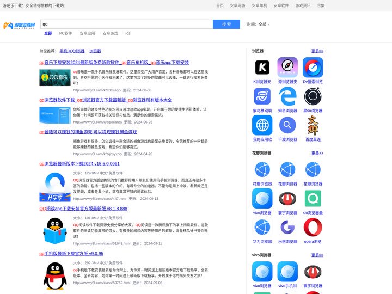Click URL http://www.y8l.com/k/qqliulanqi/
392x294 pixels.
point(98,122)
